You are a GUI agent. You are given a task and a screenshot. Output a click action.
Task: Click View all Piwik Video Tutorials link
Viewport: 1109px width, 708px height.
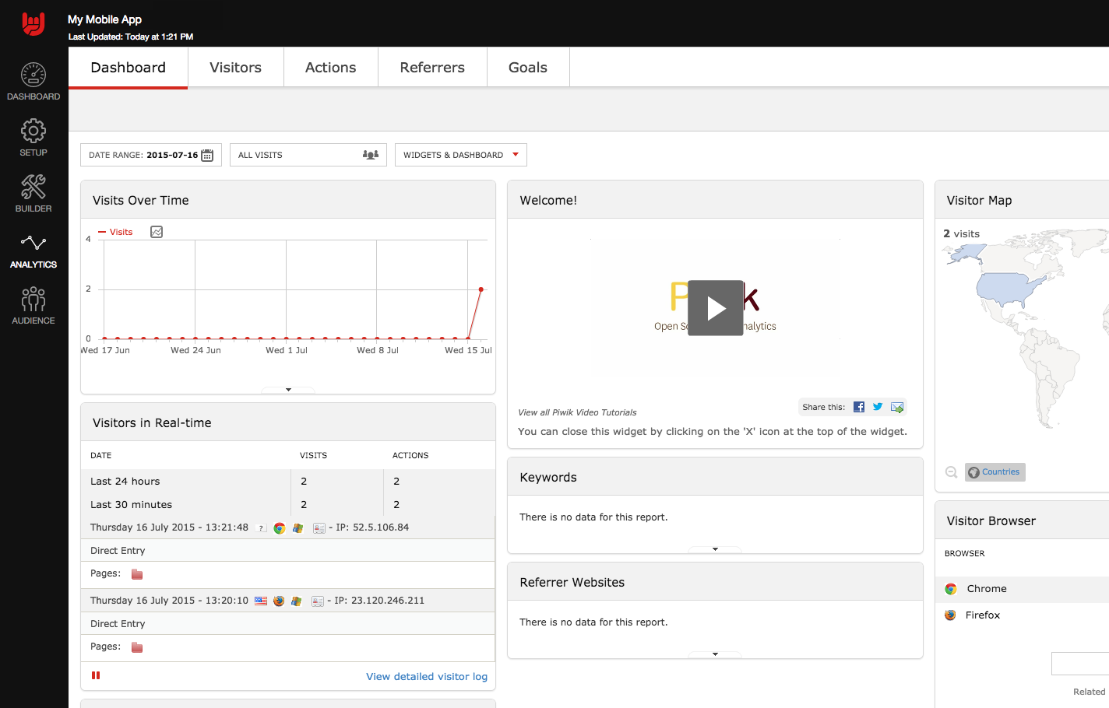(x=577, y=412)
